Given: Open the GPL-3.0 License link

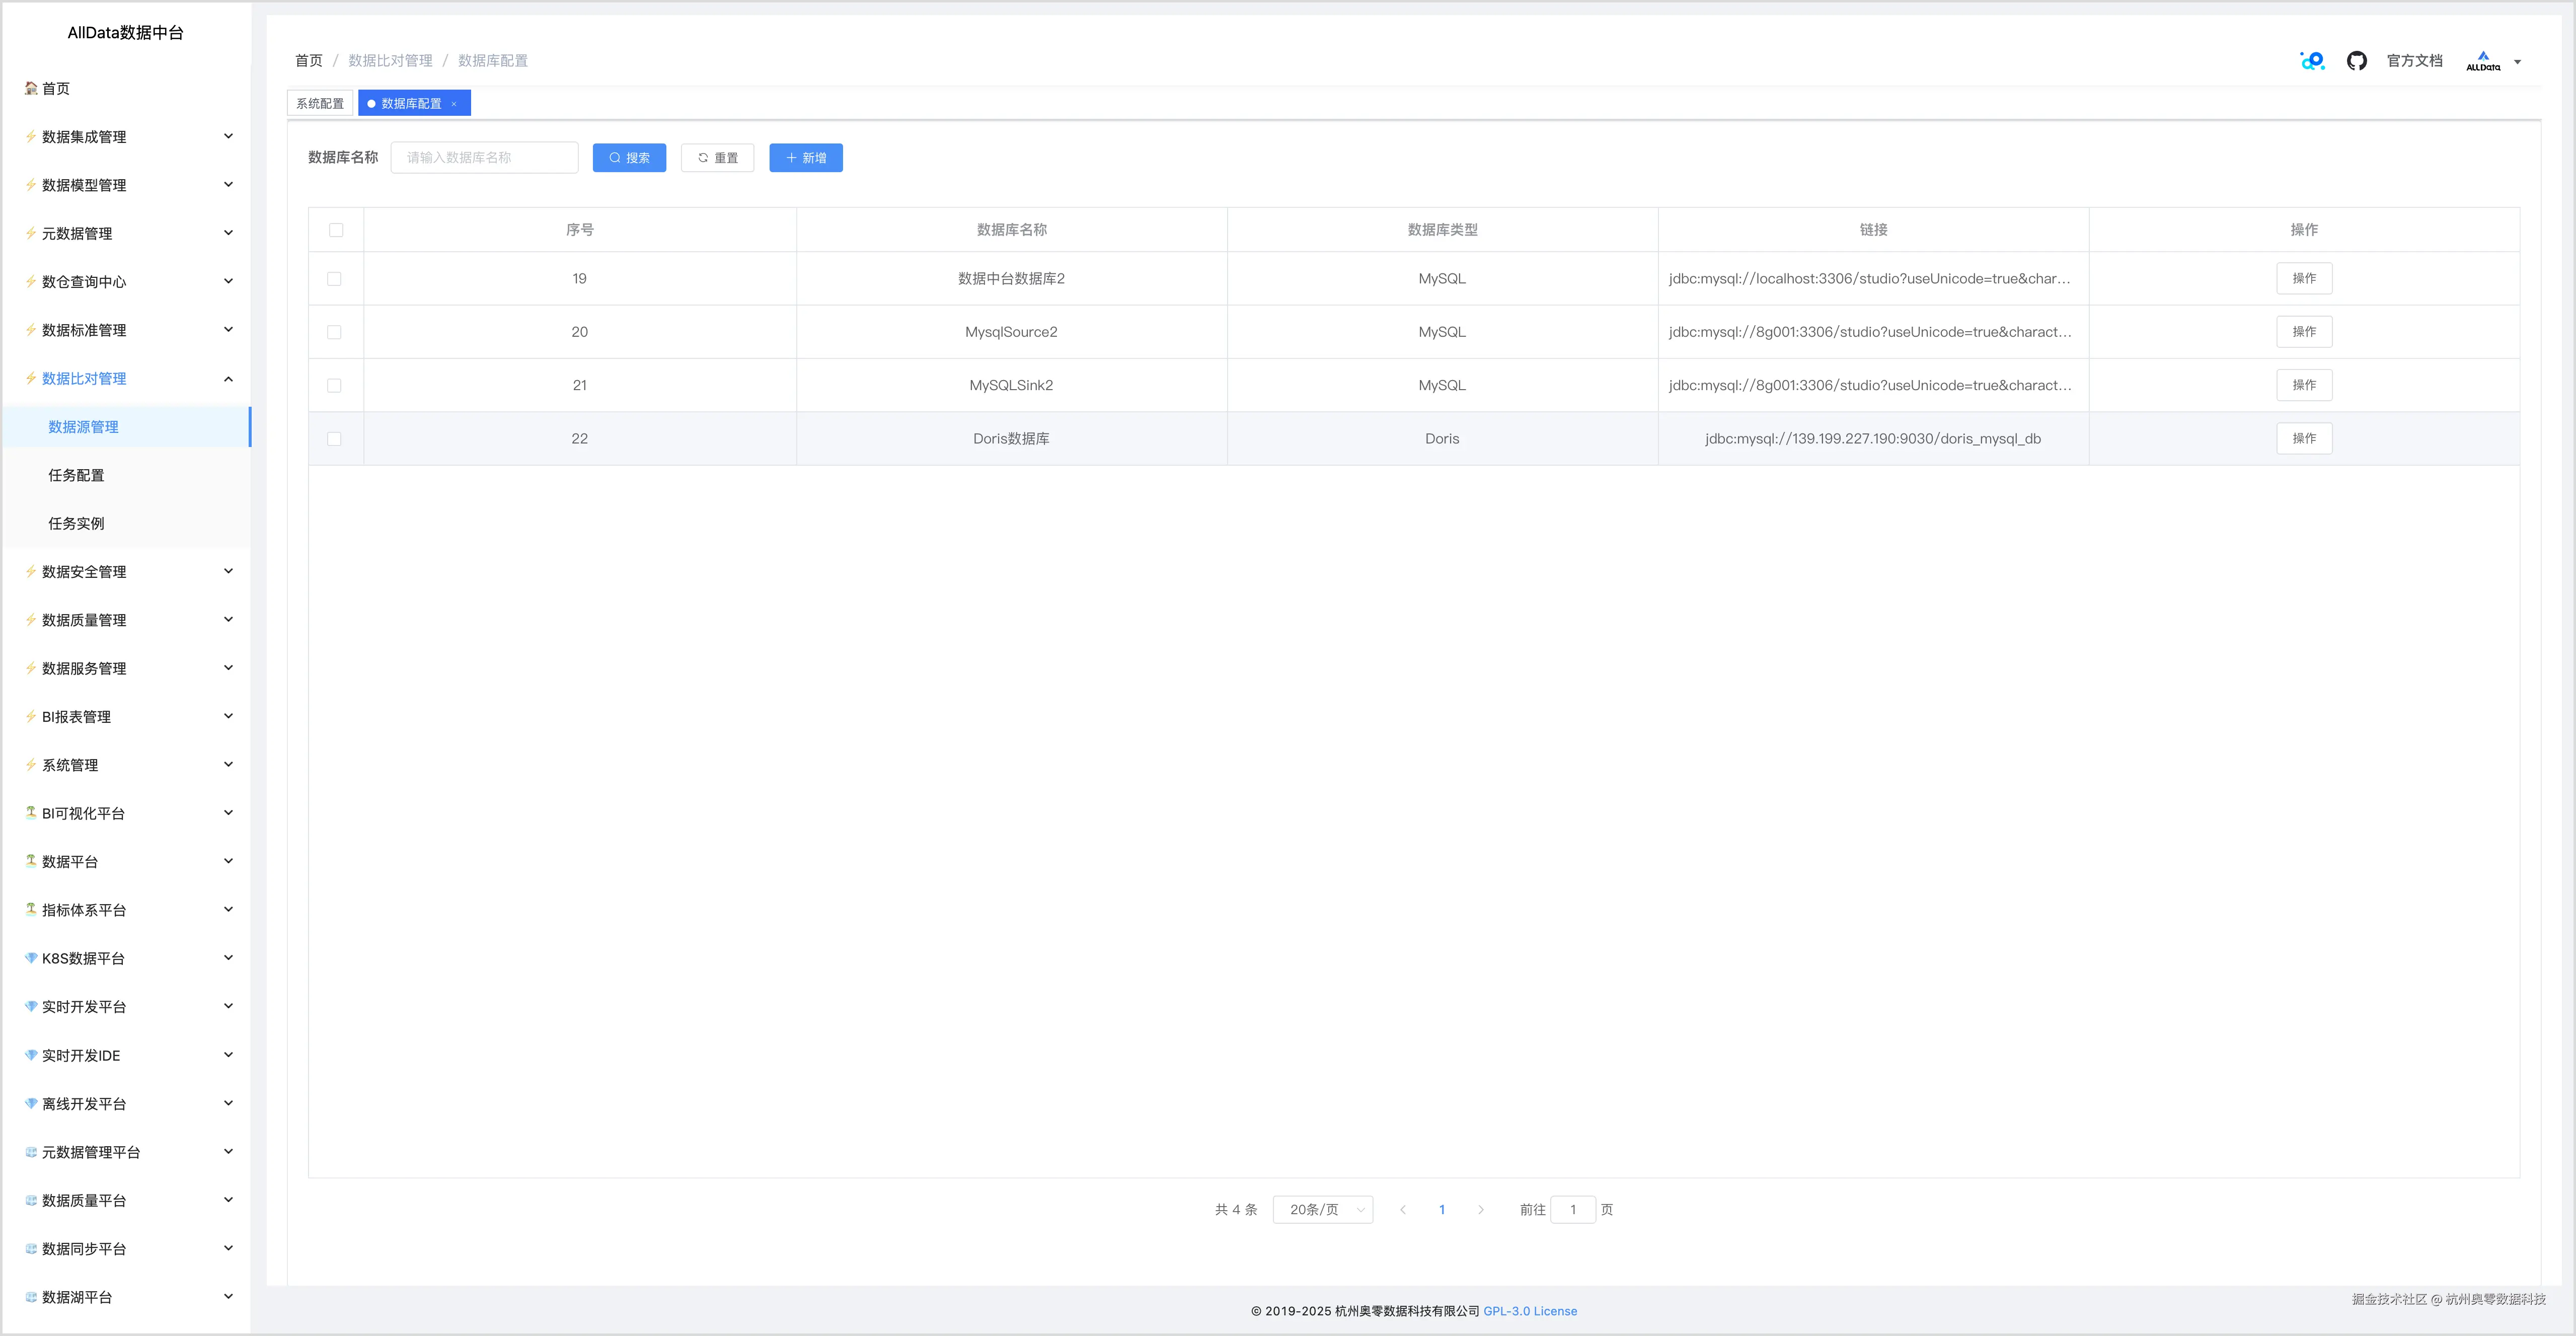Looking at the screenshot, I should click(1529, 1311).
